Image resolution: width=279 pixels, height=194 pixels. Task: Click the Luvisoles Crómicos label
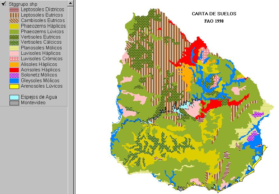point(42,59)
